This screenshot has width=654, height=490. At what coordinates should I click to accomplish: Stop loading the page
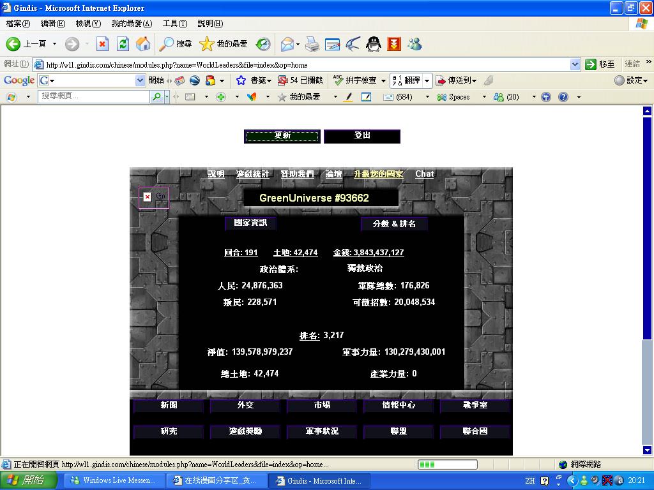point(102,44)
